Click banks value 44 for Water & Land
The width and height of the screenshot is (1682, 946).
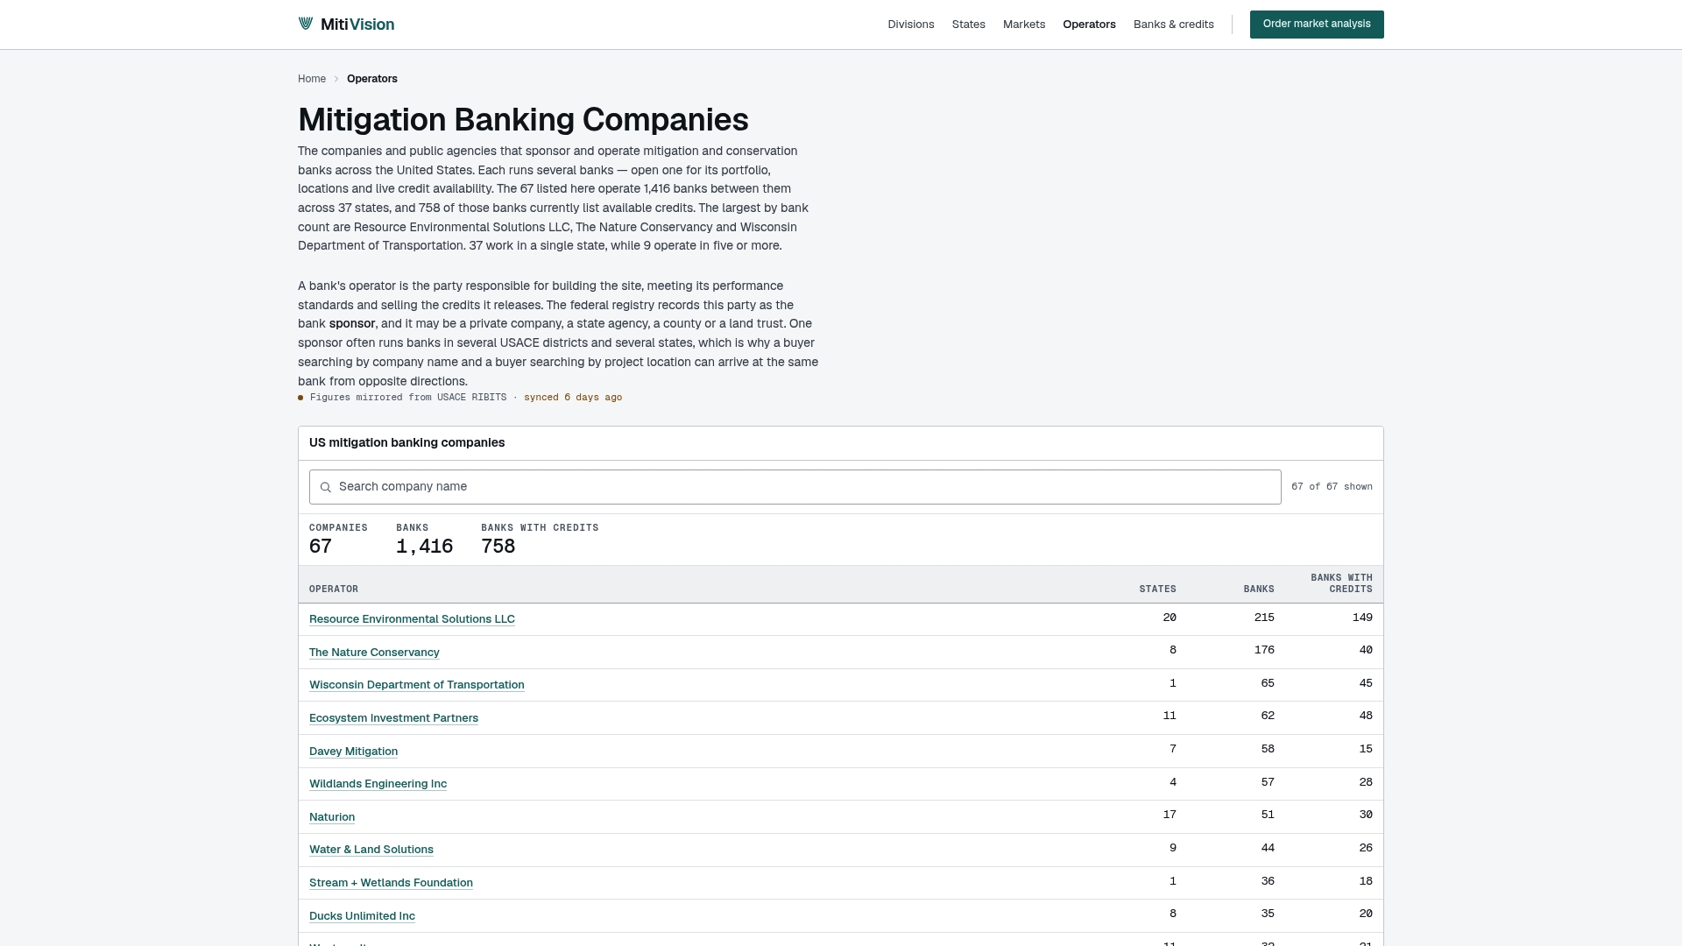[x=1268, y=848]
